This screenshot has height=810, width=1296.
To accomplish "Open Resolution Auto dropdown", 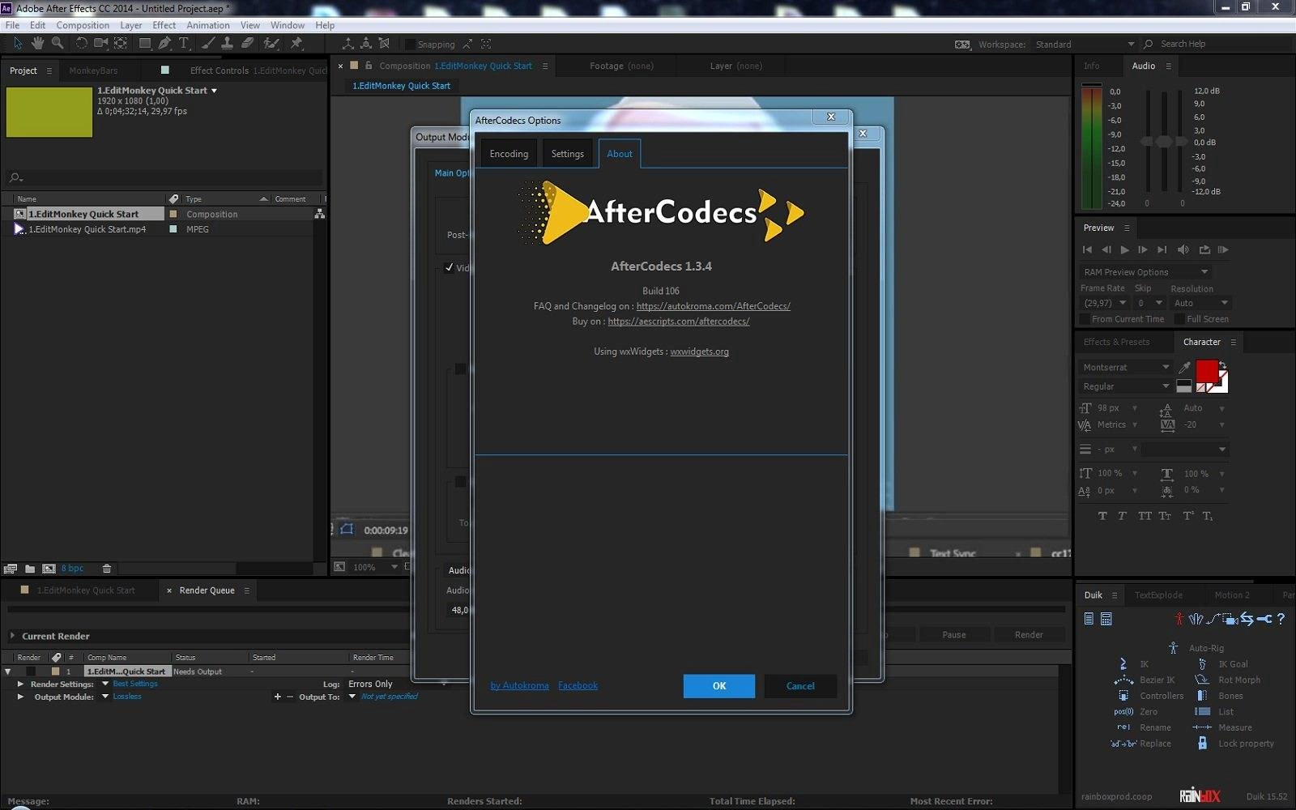I will [1200, 303].
